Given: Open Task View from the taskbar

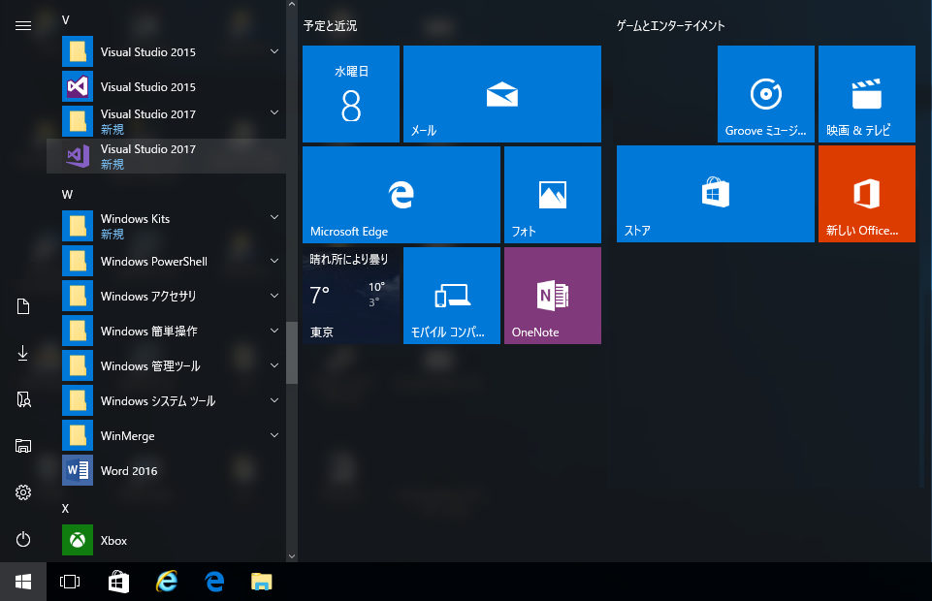Looking at the screenshot, I should pos(70,582).
